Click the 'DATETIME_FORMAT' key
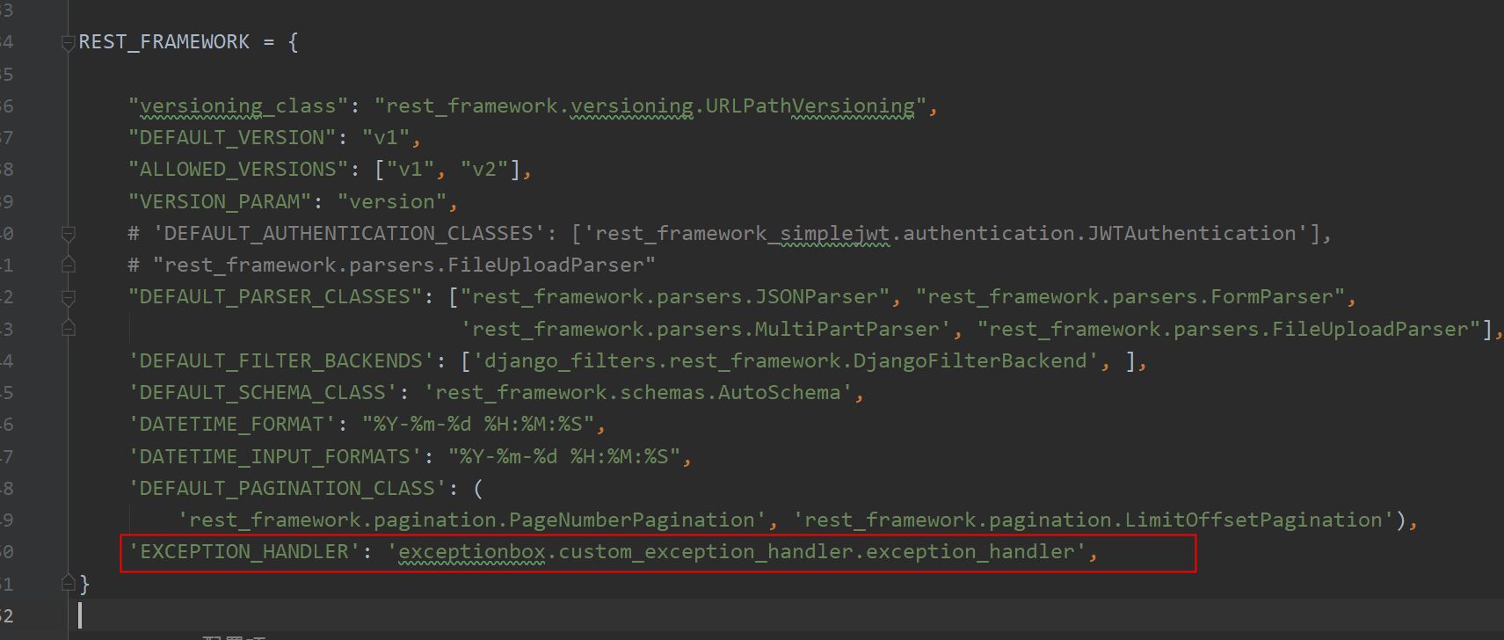Viewport: 1504px width, 640px height. (232, 425)
